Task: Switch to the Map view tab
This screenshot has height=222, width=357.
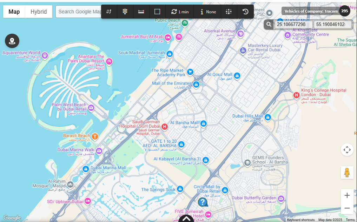Action: coord(14,12)
